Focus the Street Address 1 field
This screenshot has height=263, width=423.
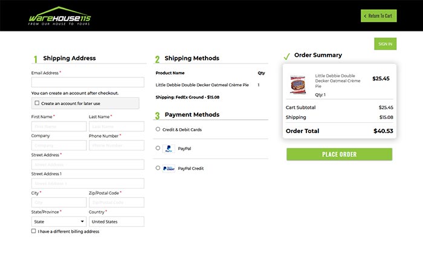(x=88, y=183)
